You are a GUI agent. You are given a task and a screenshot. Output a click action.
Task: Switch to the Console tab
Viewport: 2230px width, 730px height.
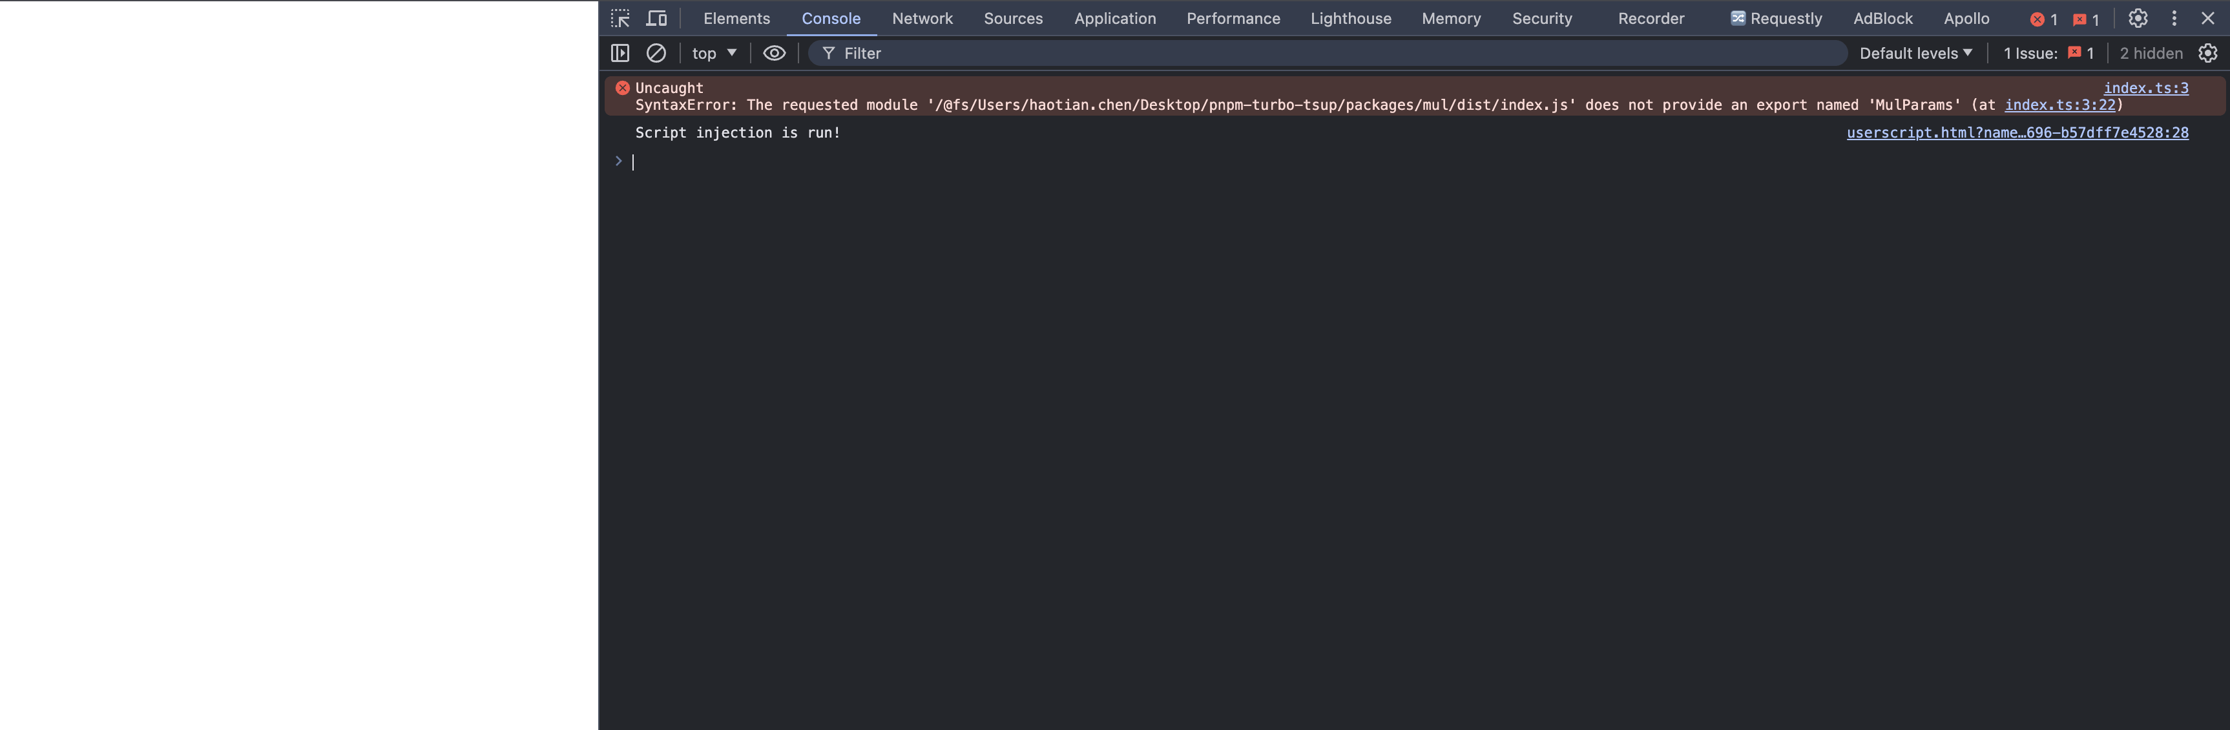point(831,18)
